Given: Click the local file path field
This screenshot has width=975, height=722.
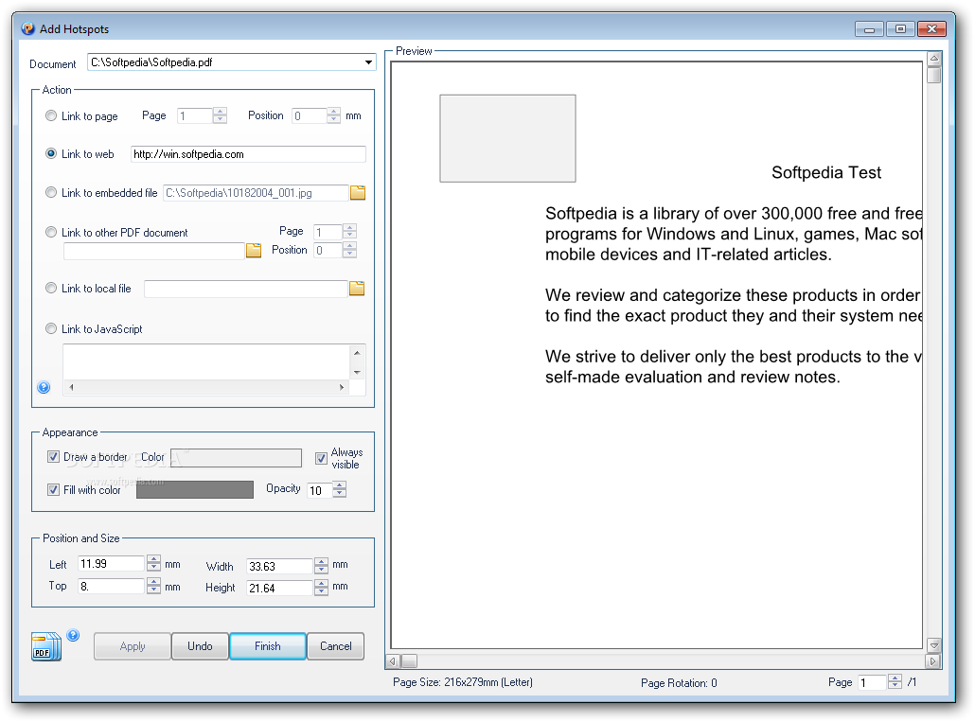Looking at the screenshot, I should tap(245, 289).
